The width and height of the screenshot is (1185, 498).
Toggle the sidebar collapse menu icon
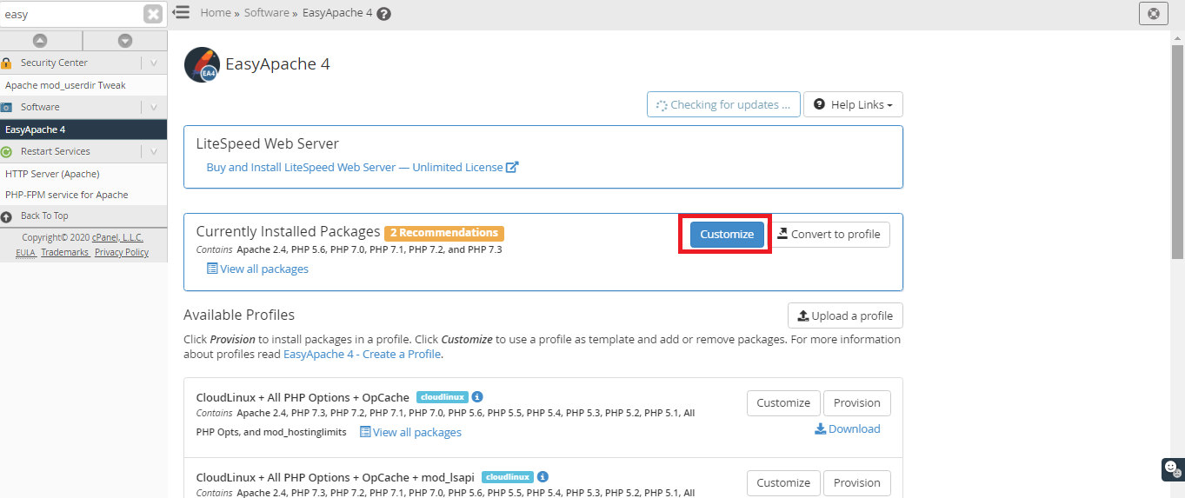click(181, 12)
